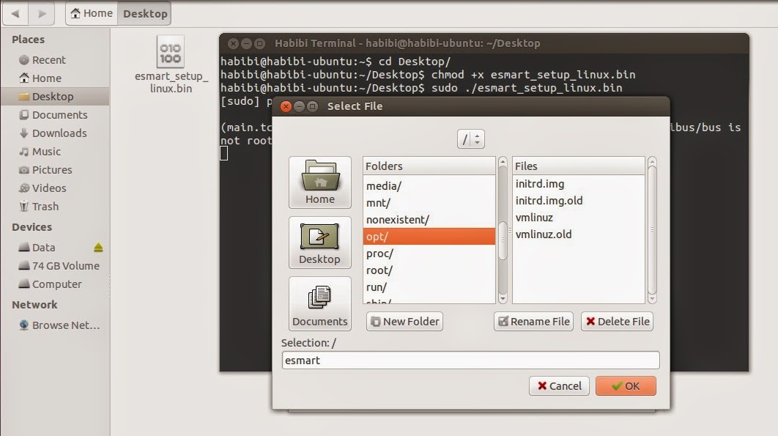Go forward in file manager
The height and width of the screenshot is (436, 778).
42,13
